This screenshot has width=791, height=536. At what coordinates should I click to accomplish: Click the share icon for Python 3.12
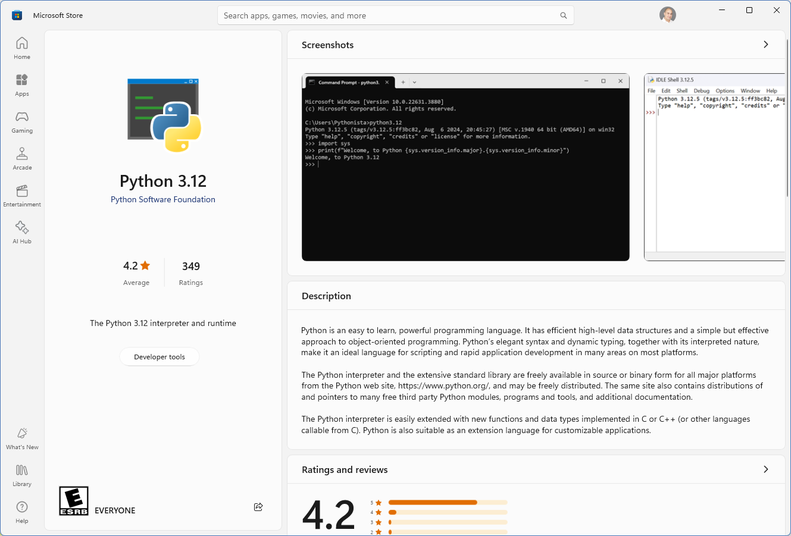[x=258, y=507]
